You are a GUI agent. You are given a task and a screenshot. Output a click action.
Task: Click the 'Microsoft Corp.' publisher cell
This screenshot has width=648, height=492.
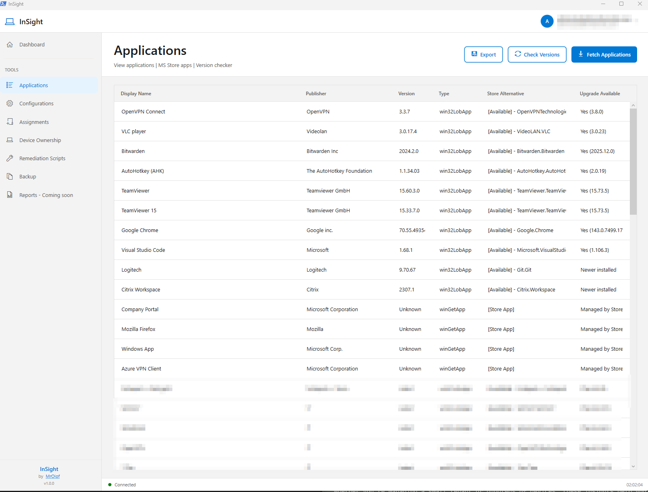[324, 349]
